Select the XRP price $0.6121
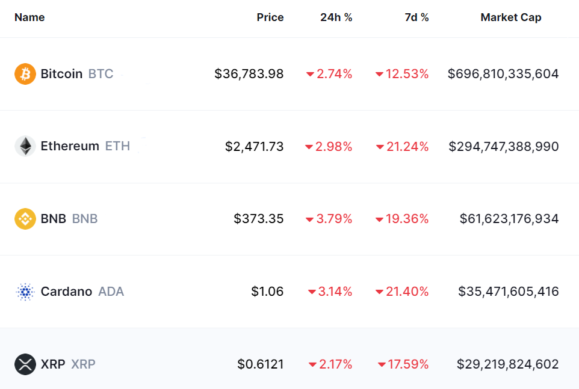 pos(260,364)
